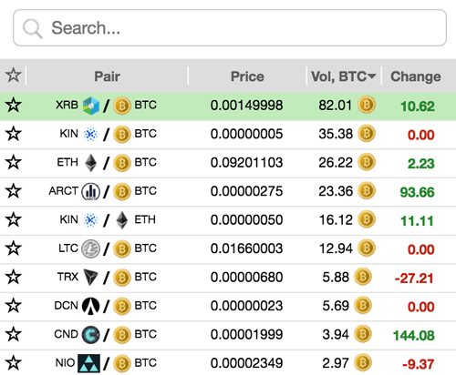Toggle the favorites star in header

coord(14,76)
